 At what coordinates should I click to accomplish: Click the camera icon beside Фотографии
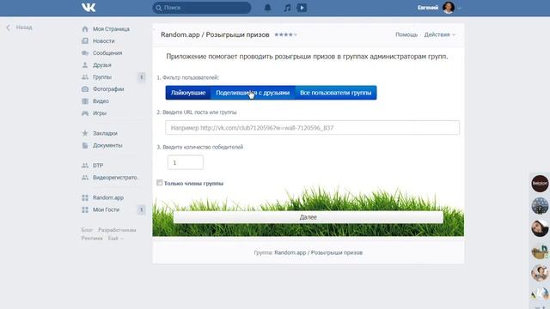click(85, 89)
